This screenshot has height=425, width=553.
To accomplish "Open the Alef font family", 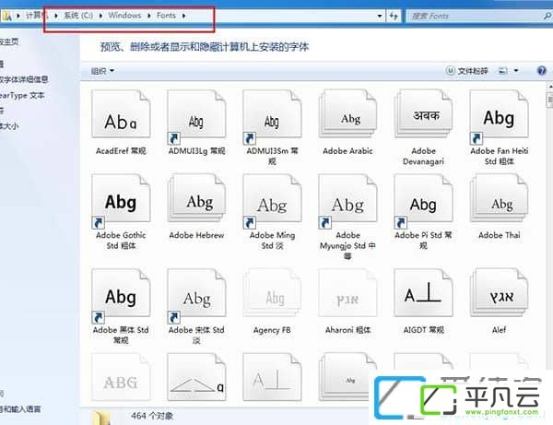I will [x=499, y=293].
